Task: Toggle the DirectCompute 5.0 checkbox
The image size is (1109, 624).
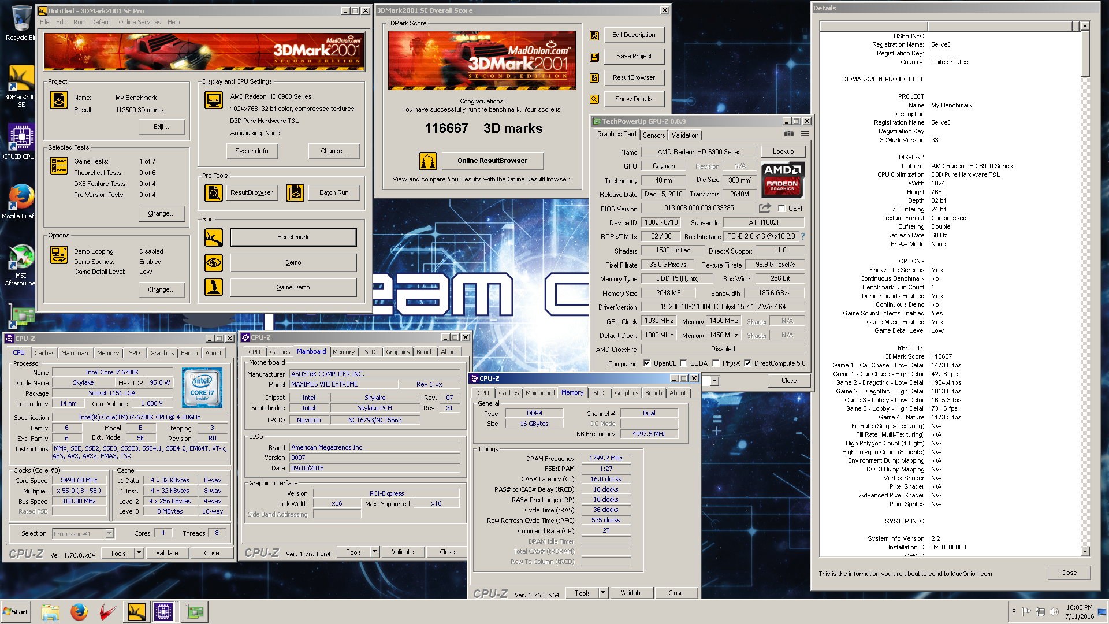Action: pos(748,363)
